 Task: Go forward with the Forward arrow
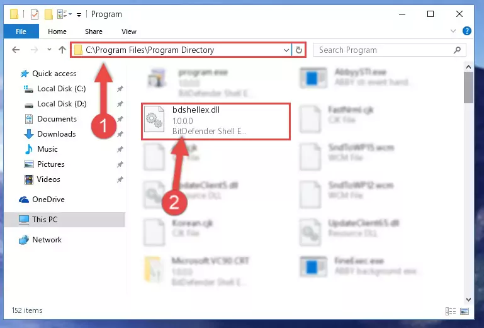pyautogui.click(x=34, y=50)
